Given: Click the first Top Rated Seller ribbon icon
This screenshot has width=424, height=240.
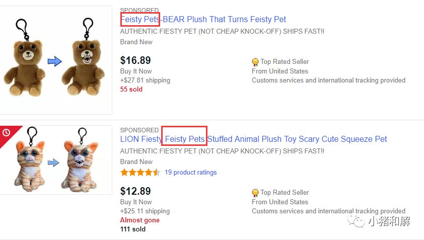Looking at the screenshot, I should (255, 62).
